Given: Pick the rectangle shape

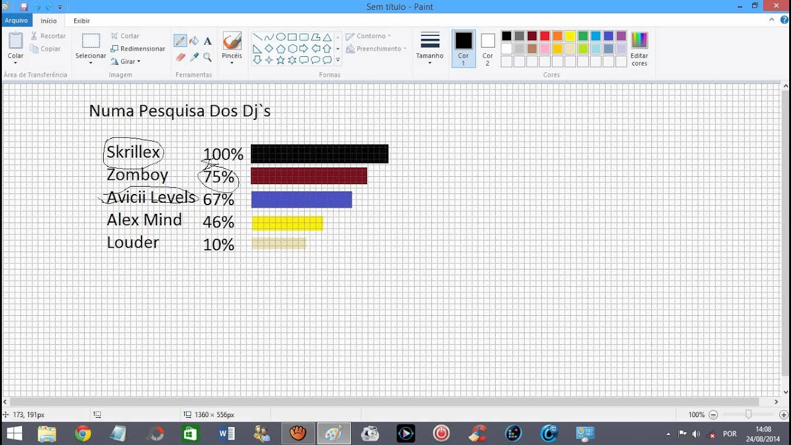Looking at the screenshot, I should pos(292,37).
